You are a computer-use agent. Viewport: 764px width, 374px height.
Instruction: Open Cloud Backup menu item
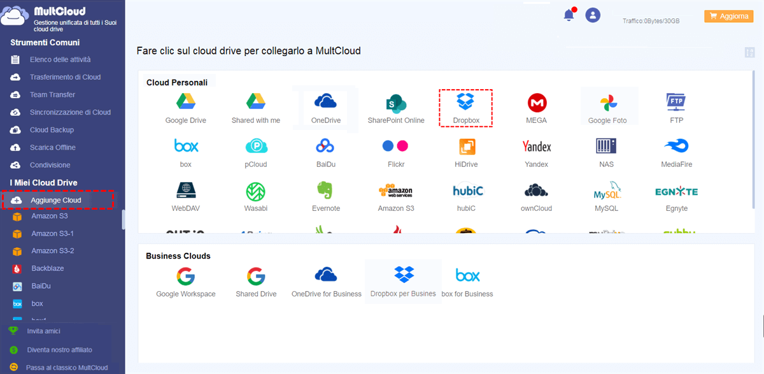52,130
